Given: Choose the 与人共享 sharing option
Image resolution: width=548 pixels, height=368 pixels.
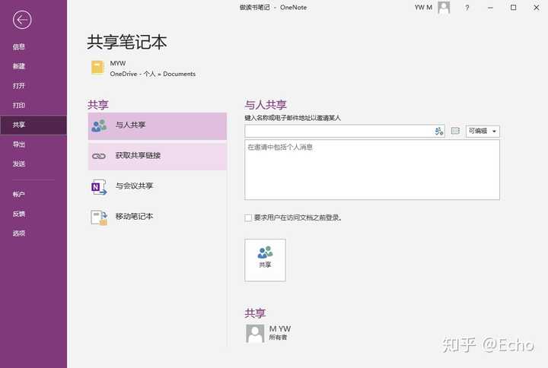Looking at the screenshot, I should (158, 126).
